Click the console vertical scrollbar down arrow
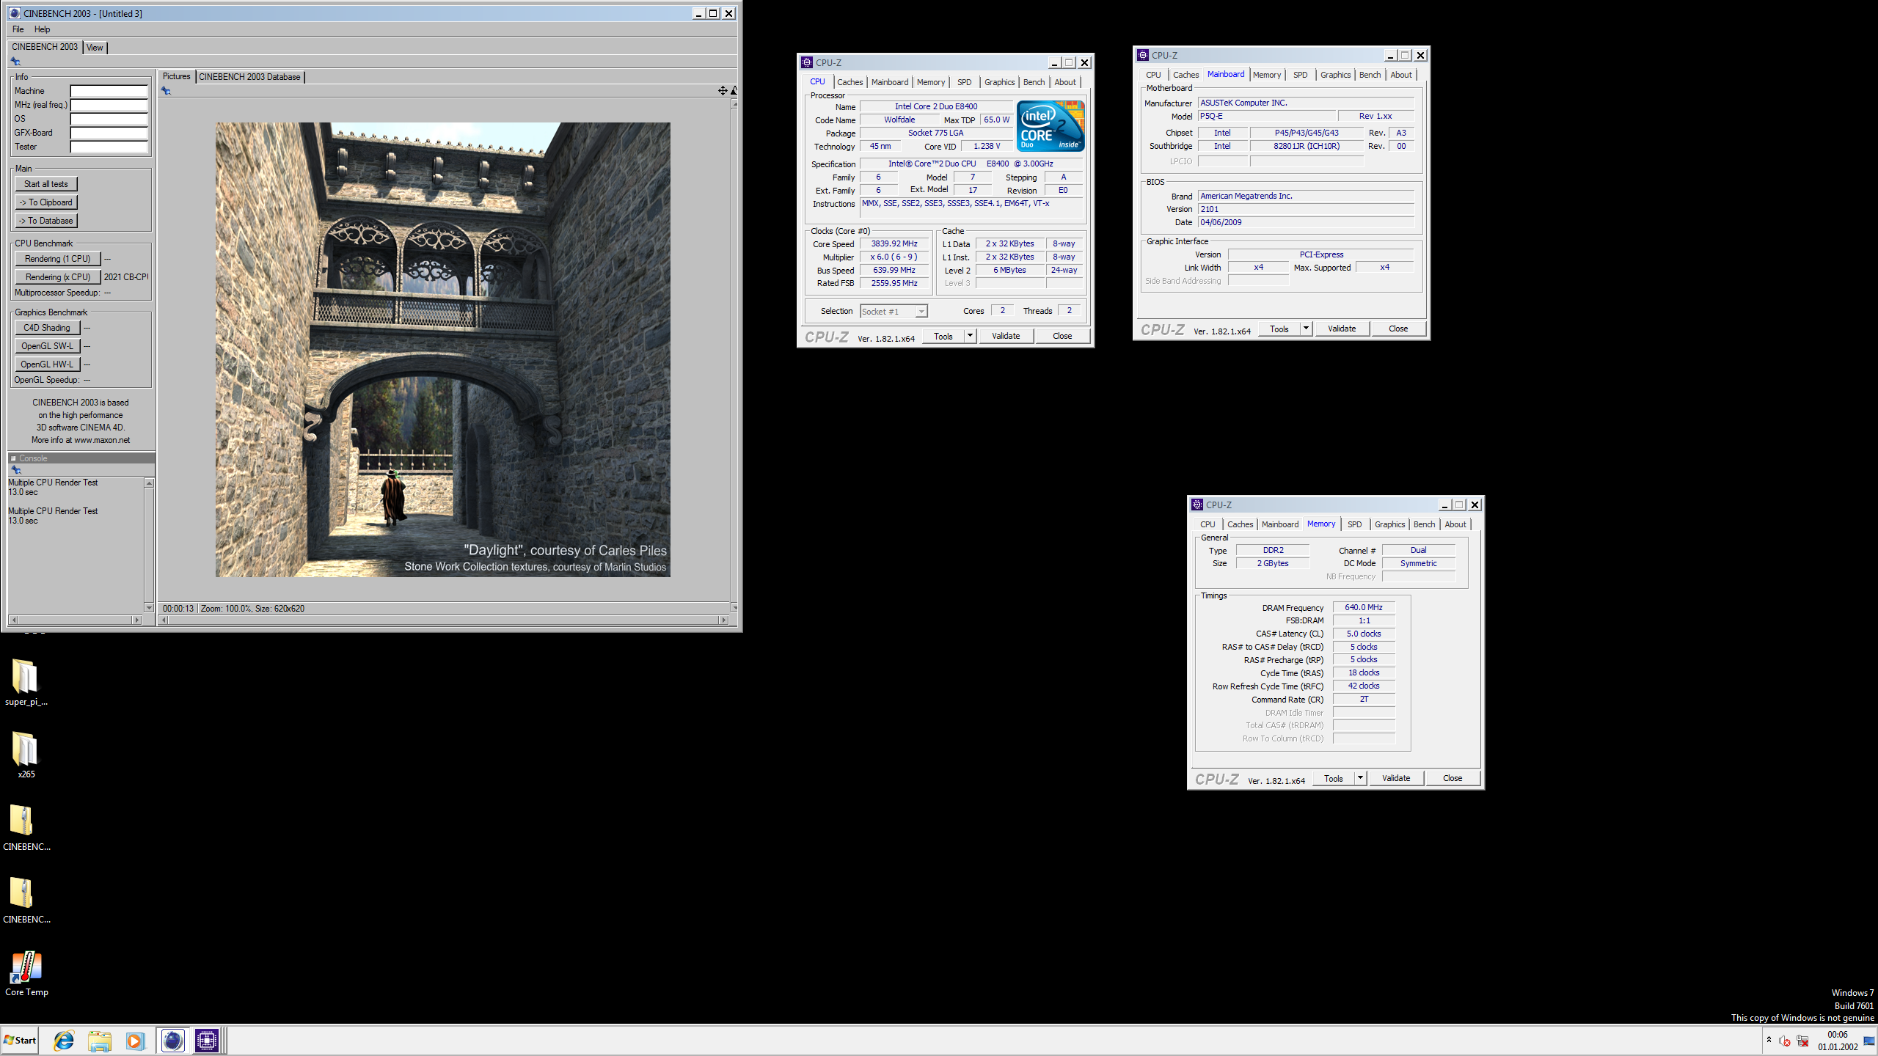 (149, 608)
